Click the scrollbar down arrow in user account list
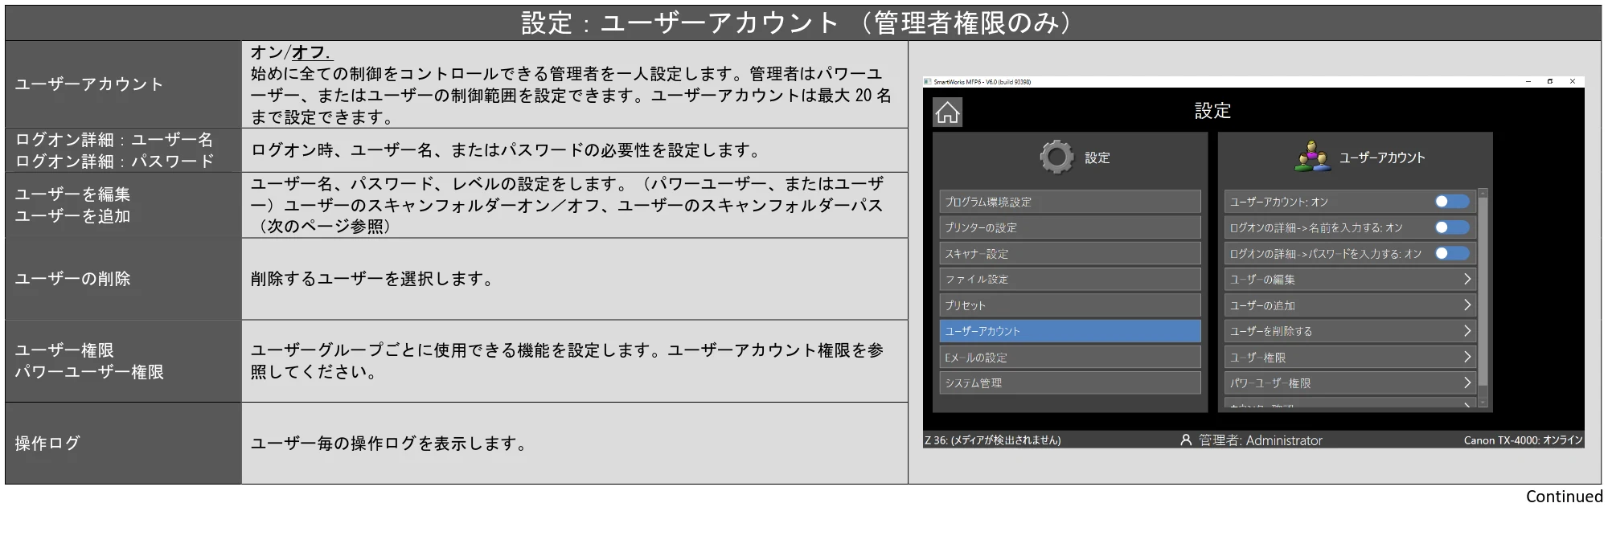This screenshot has height=544, width=1608. (x=1483, y=403)
